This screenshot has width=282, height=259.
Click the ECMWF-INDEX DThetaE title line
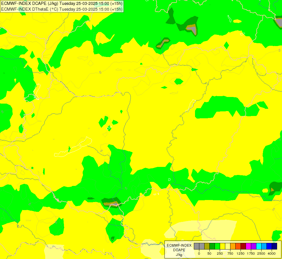click(62, 9)
